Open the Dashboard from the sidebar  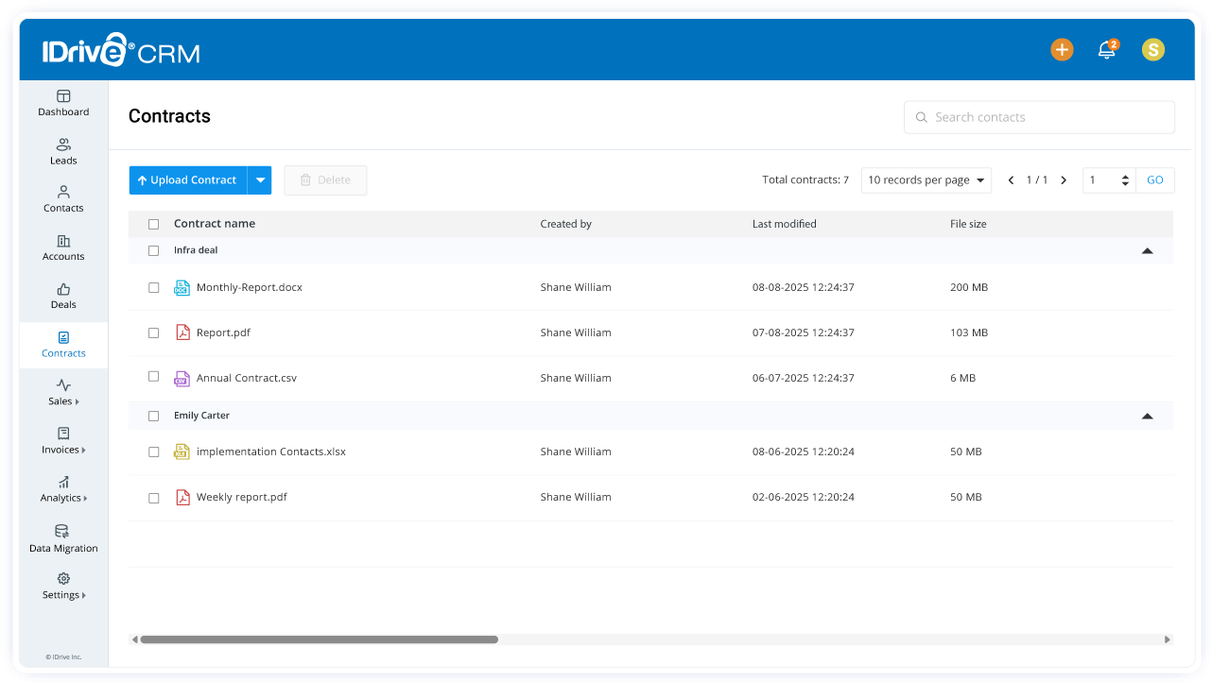pyautogui.click(x=62, y=103)
